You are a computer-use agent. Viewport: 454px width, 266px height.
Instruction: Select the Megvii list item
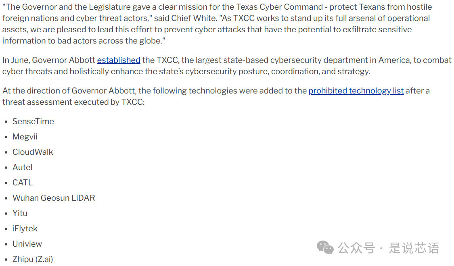tap(25, 137)
